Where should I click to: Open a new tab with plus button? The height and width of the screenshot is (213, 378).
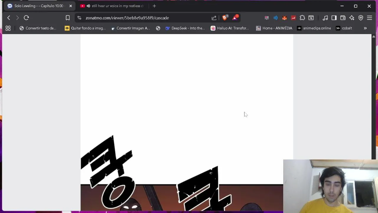(x=154, y=6)
